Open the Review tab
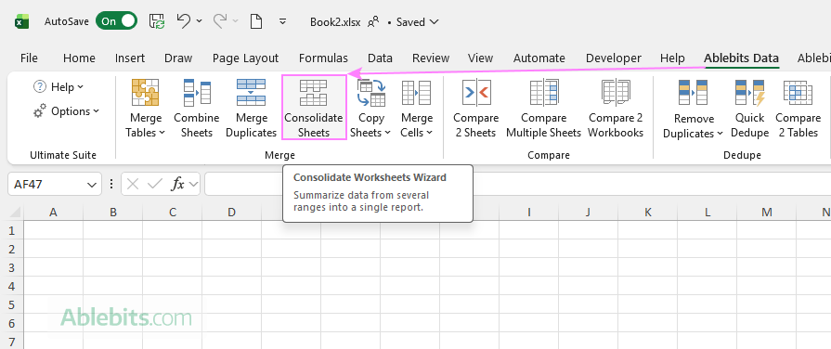 pyautogui.click(x=431, y=58)
